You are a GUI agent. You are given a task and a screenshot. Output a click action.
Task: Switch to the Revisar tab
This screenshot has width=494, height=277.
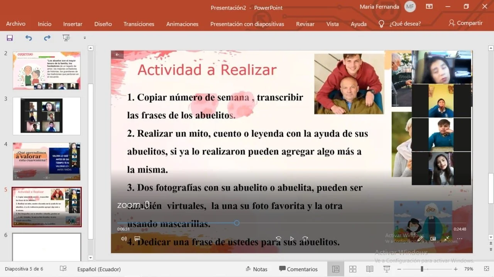click(x=305, y=24)
